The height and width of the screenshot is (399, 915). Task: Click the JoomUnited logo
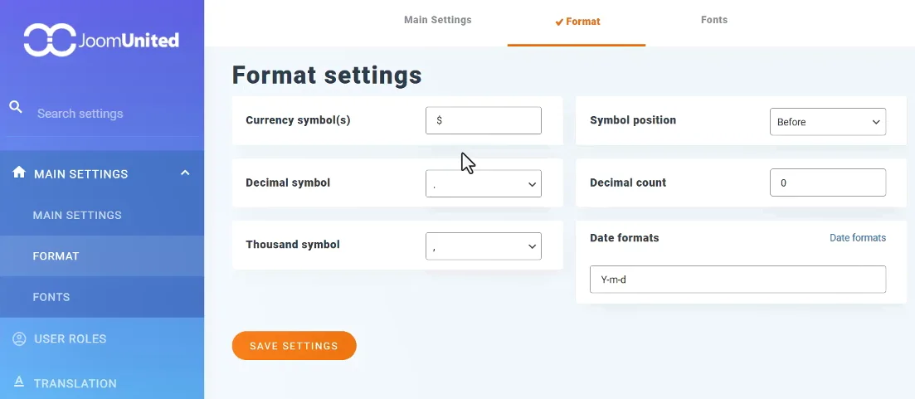coord(101,40)
